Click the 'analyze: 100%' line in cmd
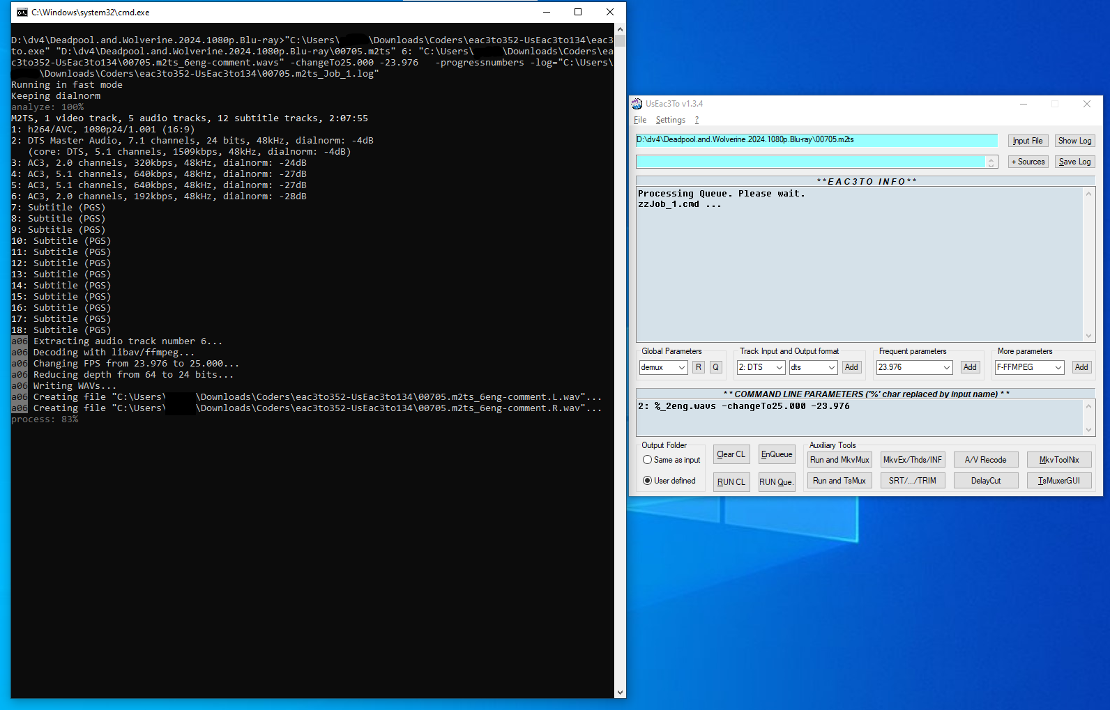The width and height of the screenshot is (1110, 710). (x=47, y=107)
